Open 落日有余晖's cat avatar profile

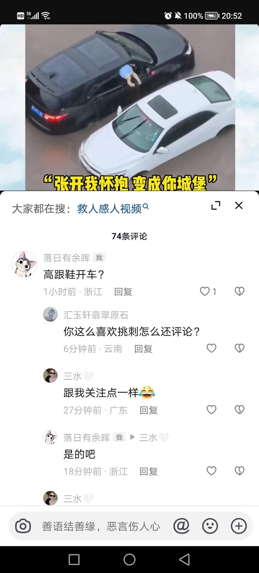click(24, 264)
